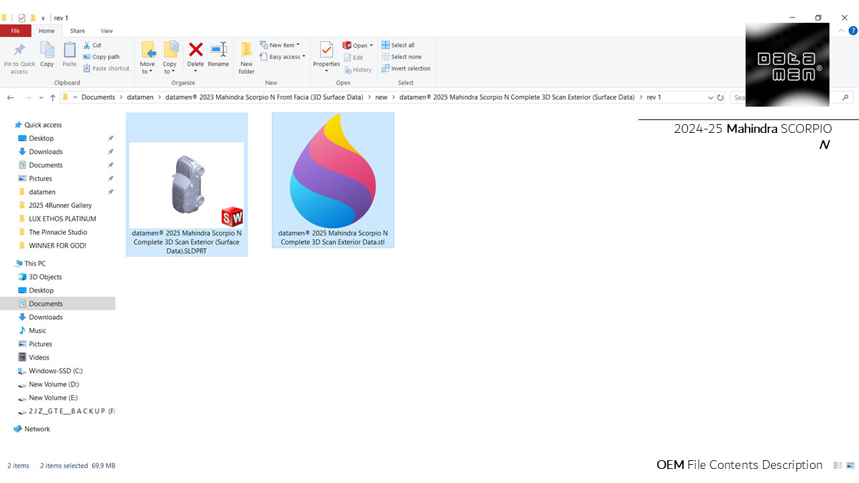The image size is (859, 483).
Task: Open the Move to menu
Action: 148,58
